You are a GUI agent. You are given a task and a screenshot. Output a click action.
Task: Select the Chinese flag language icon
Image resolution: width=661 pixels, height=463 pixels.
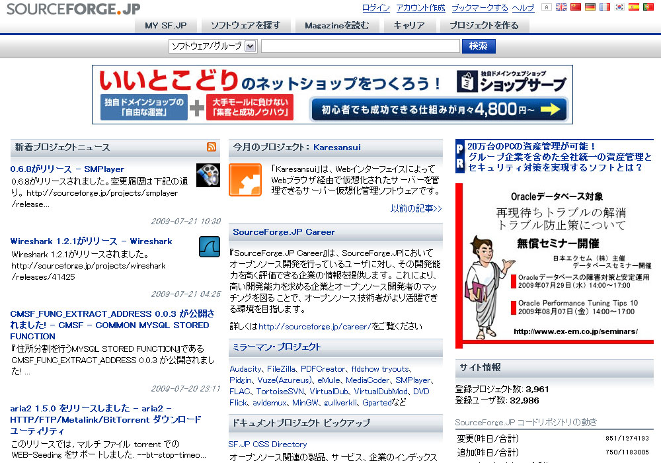point(576,7)
